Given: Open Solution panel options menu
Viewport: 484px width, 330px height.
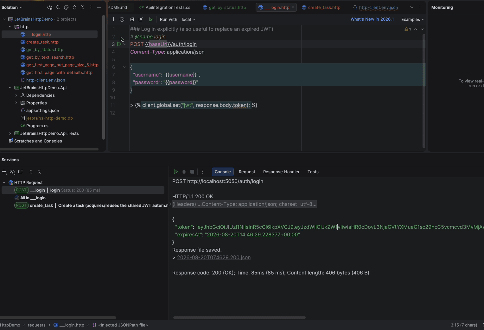Looking at the screenshot, I should pos(91,7).
